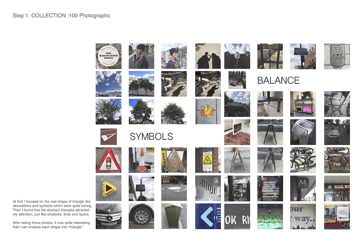The height and width of the screenshot is (252, 357).
Task: Open the black and white striped chevron photo
Action: (x=208, y=188)
